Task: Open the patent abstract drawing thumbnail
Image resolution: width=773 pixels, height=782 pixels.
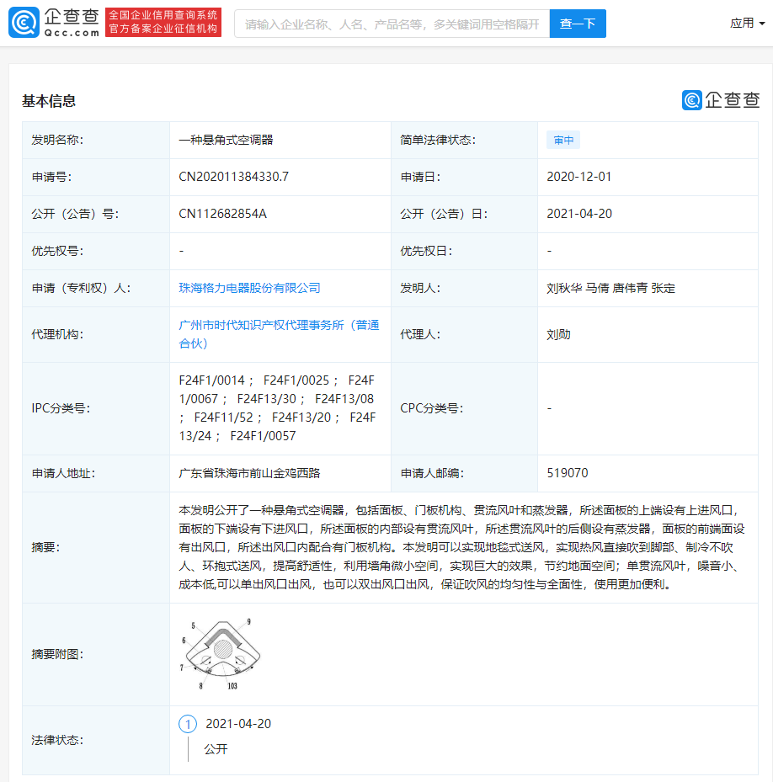Action: [x=221, y=654]
